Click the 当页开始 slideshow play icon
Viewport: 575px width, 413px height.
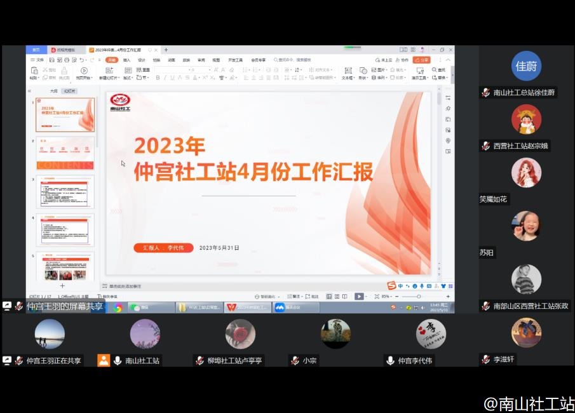click(84, 71)
